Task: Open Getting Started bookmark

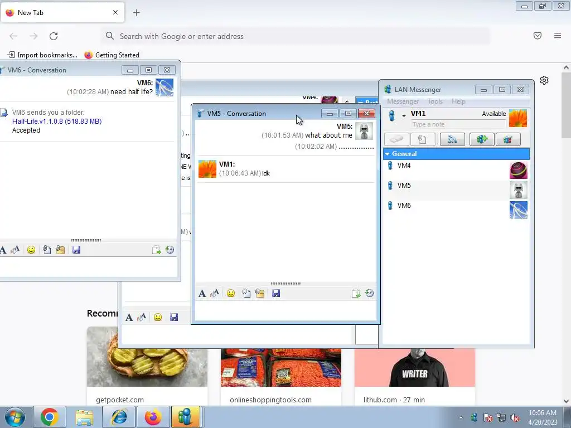Action: pos(112,55)
